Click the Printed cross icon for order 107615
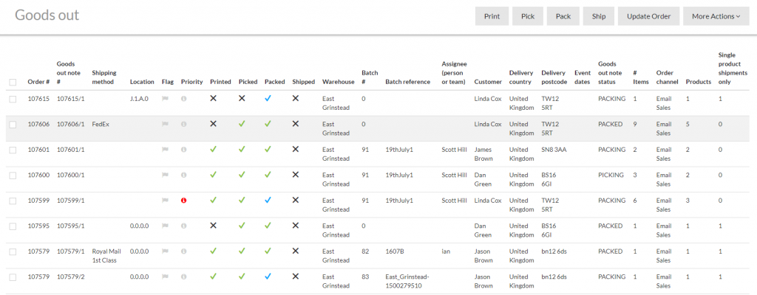 point(214,98)
